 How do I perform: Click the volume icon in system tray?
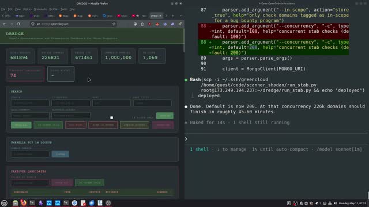(336, 203)
